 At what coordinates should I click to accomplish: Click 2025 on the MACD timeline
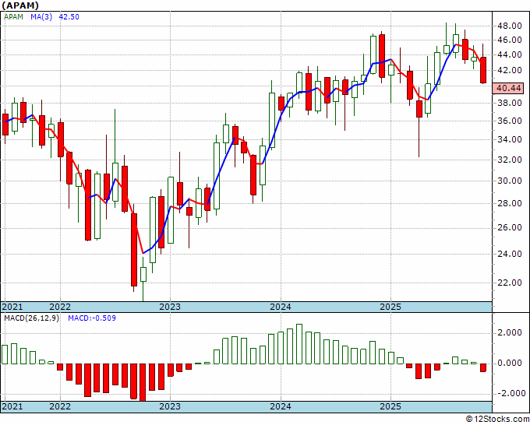point(390,406)
